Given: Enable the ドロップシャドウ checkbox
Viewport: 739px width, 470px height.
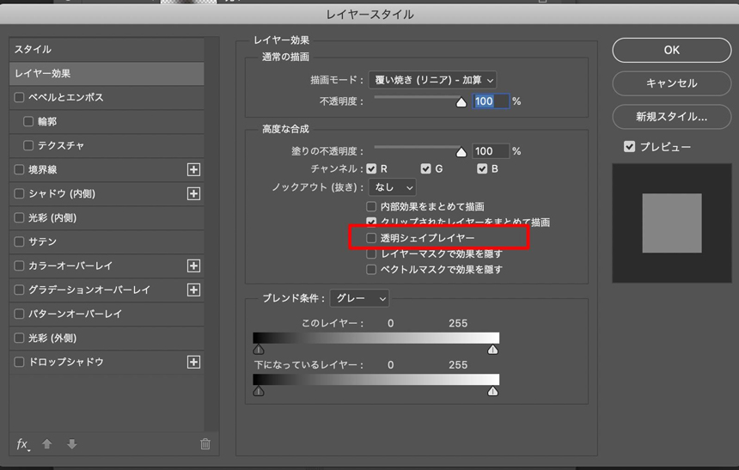Looking at the screenshot, I should click(x=19, y=362).
